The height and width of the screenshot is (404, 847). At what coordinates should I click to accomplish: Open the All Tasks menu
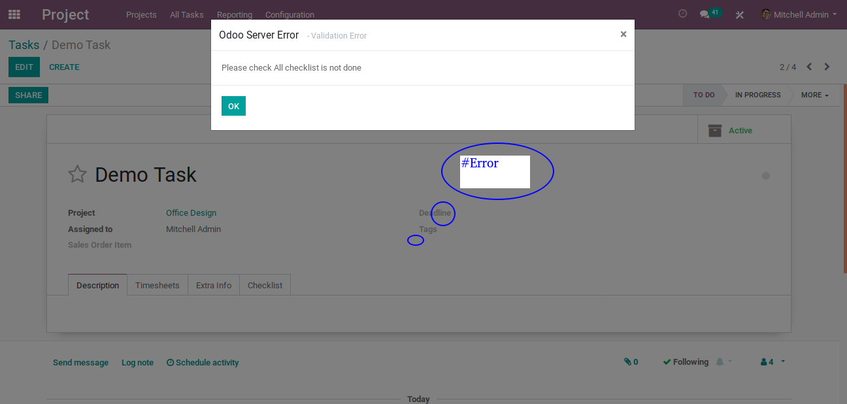[x=187, y=14]
